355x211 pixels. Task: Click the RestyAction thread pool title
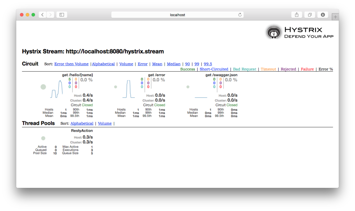point(82,130)
